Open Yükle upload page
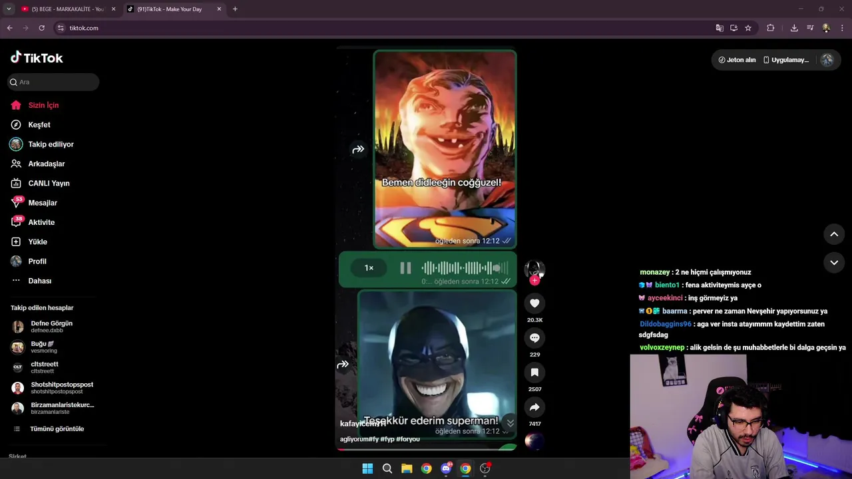Viewport: 852px width, 479px height. (37, 241)
